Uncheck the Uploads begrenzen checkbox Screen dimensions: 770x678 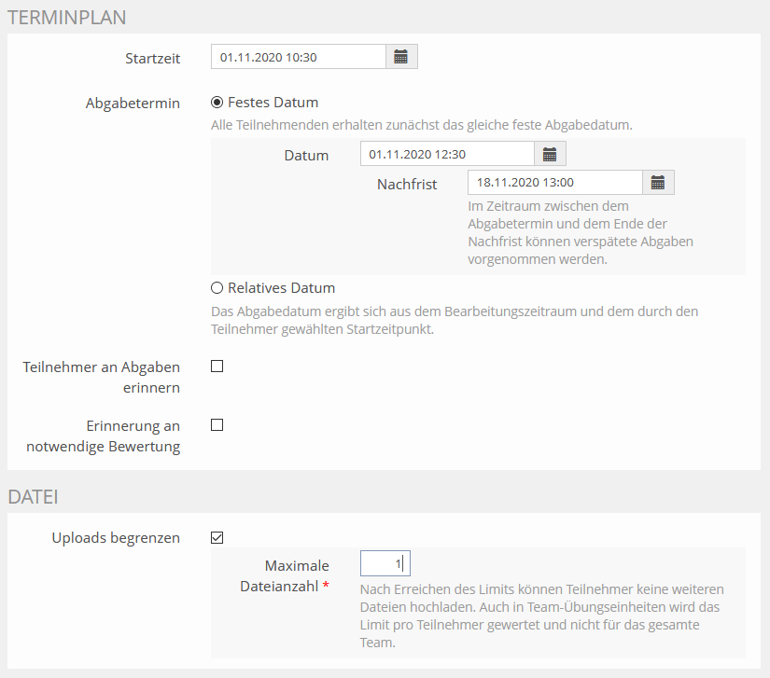(x=217, y=537)
